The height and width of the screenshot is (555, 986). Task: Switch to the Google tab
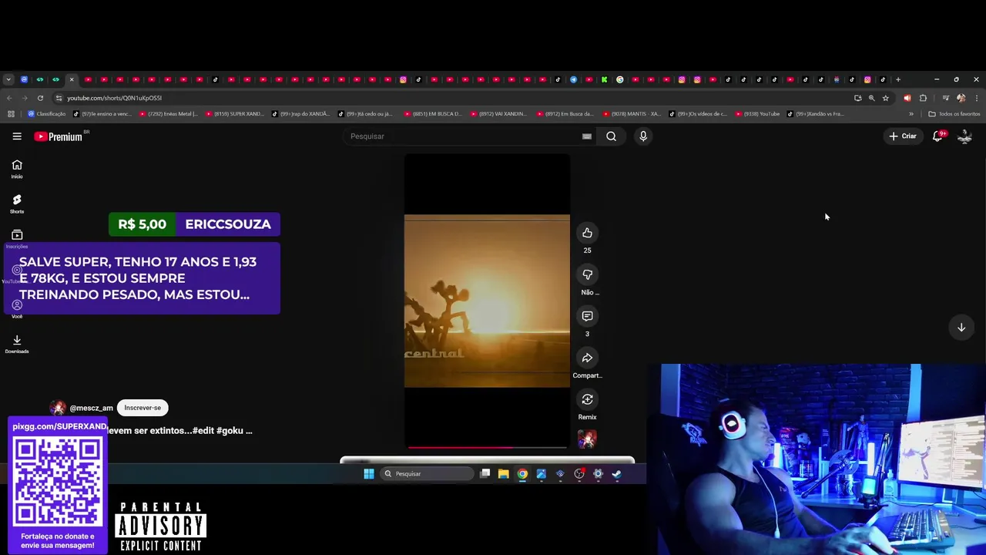[x=619, y=79]
